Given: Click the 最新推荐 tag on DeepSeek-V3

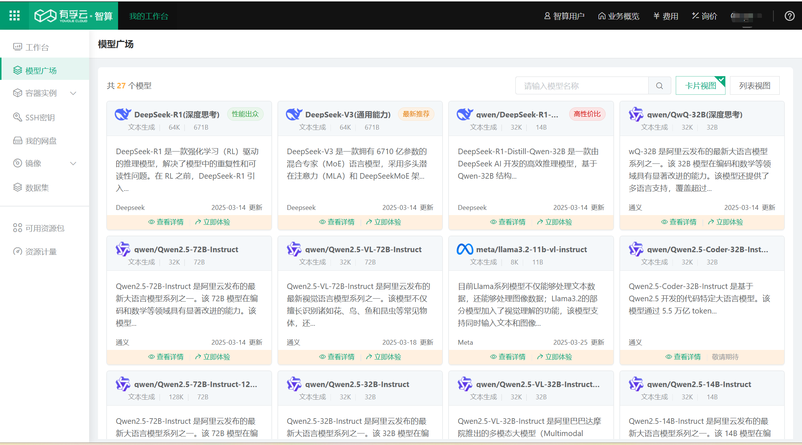Looking at the screenshot, I should click(416, 114).
